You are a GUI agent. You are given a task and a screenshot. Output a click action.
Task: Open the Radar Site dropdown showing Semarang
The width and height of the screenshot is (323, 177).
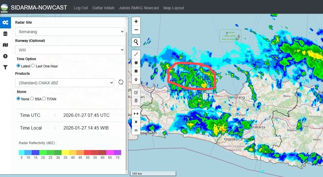coord(70,32)
